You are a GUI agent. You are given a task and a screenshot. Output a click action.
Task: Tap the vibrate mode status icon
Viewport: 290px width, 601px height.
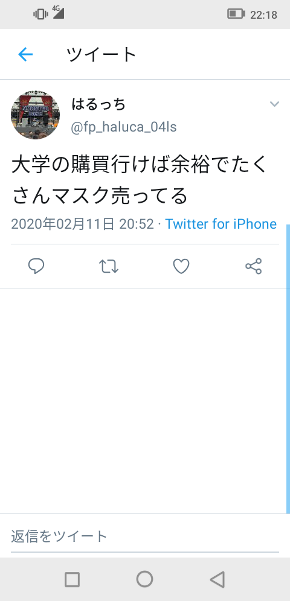(40, 14)
